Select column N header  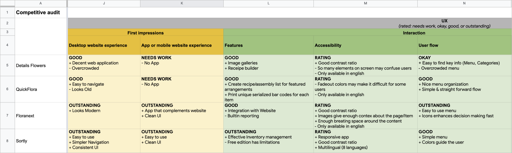(464, 3)
